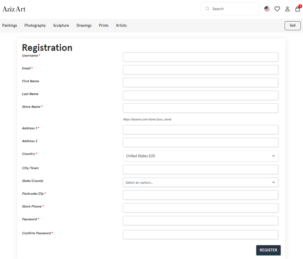Open the user account icon
The width and height of the screenshot is (303, 259).
pos(287,9)
